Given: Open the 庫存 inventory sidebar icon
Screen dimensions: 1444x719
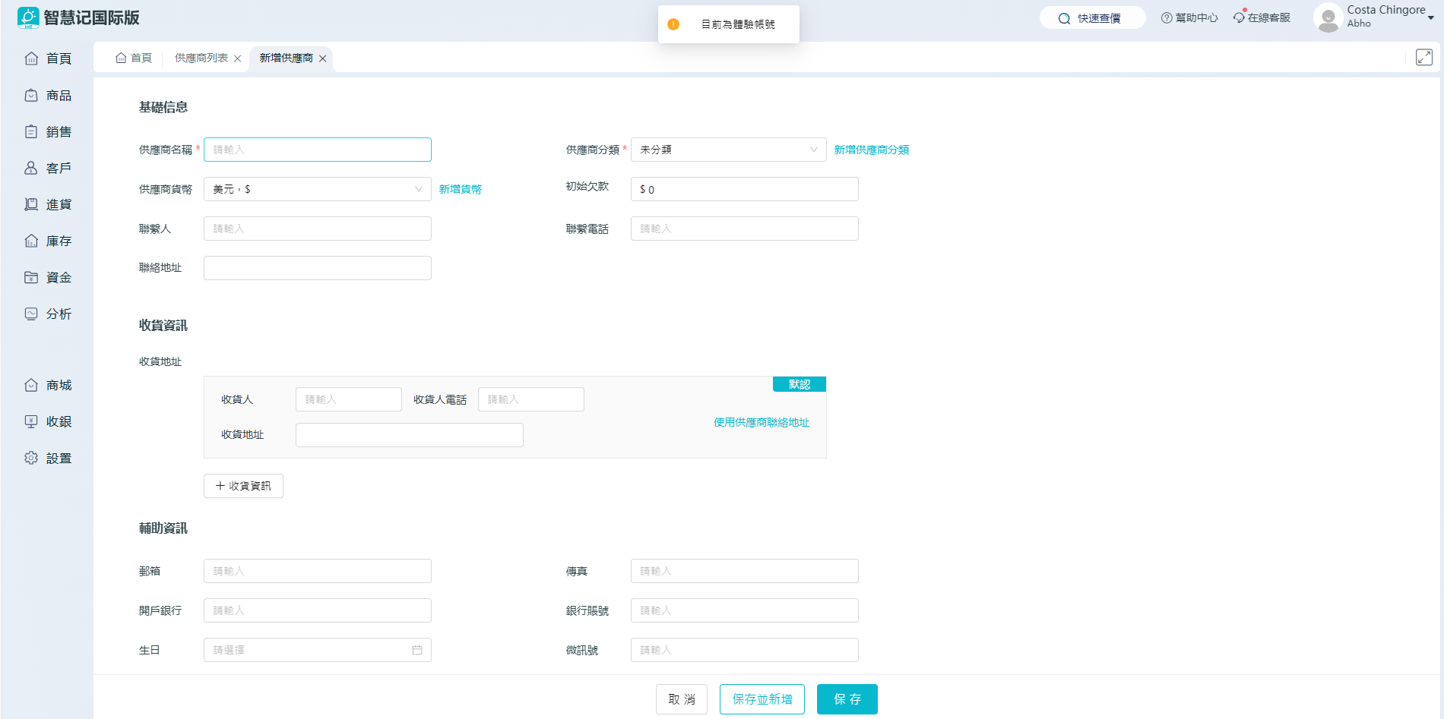Looking at the screenshot, I should point(31,241).
